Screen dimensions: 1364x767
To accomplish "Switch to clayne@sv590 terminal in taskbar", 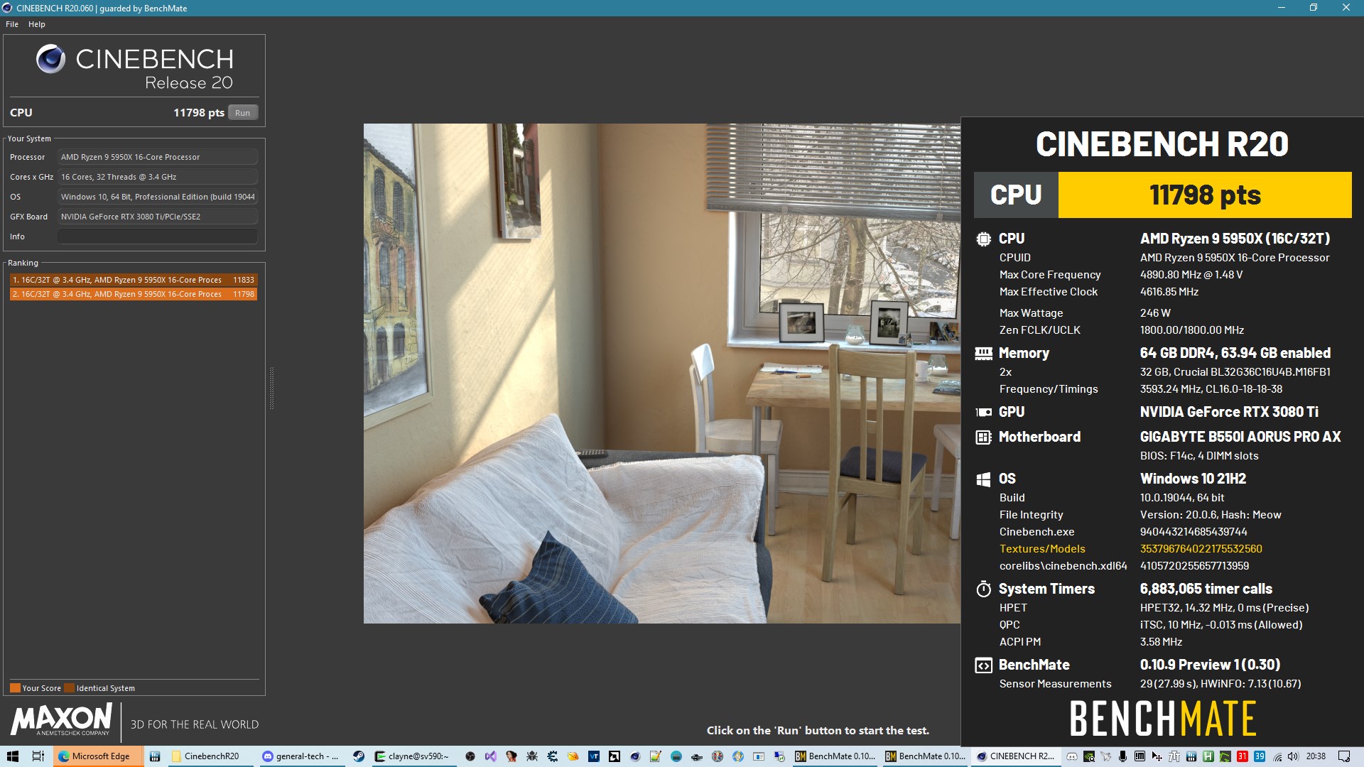I will point(415,756).
